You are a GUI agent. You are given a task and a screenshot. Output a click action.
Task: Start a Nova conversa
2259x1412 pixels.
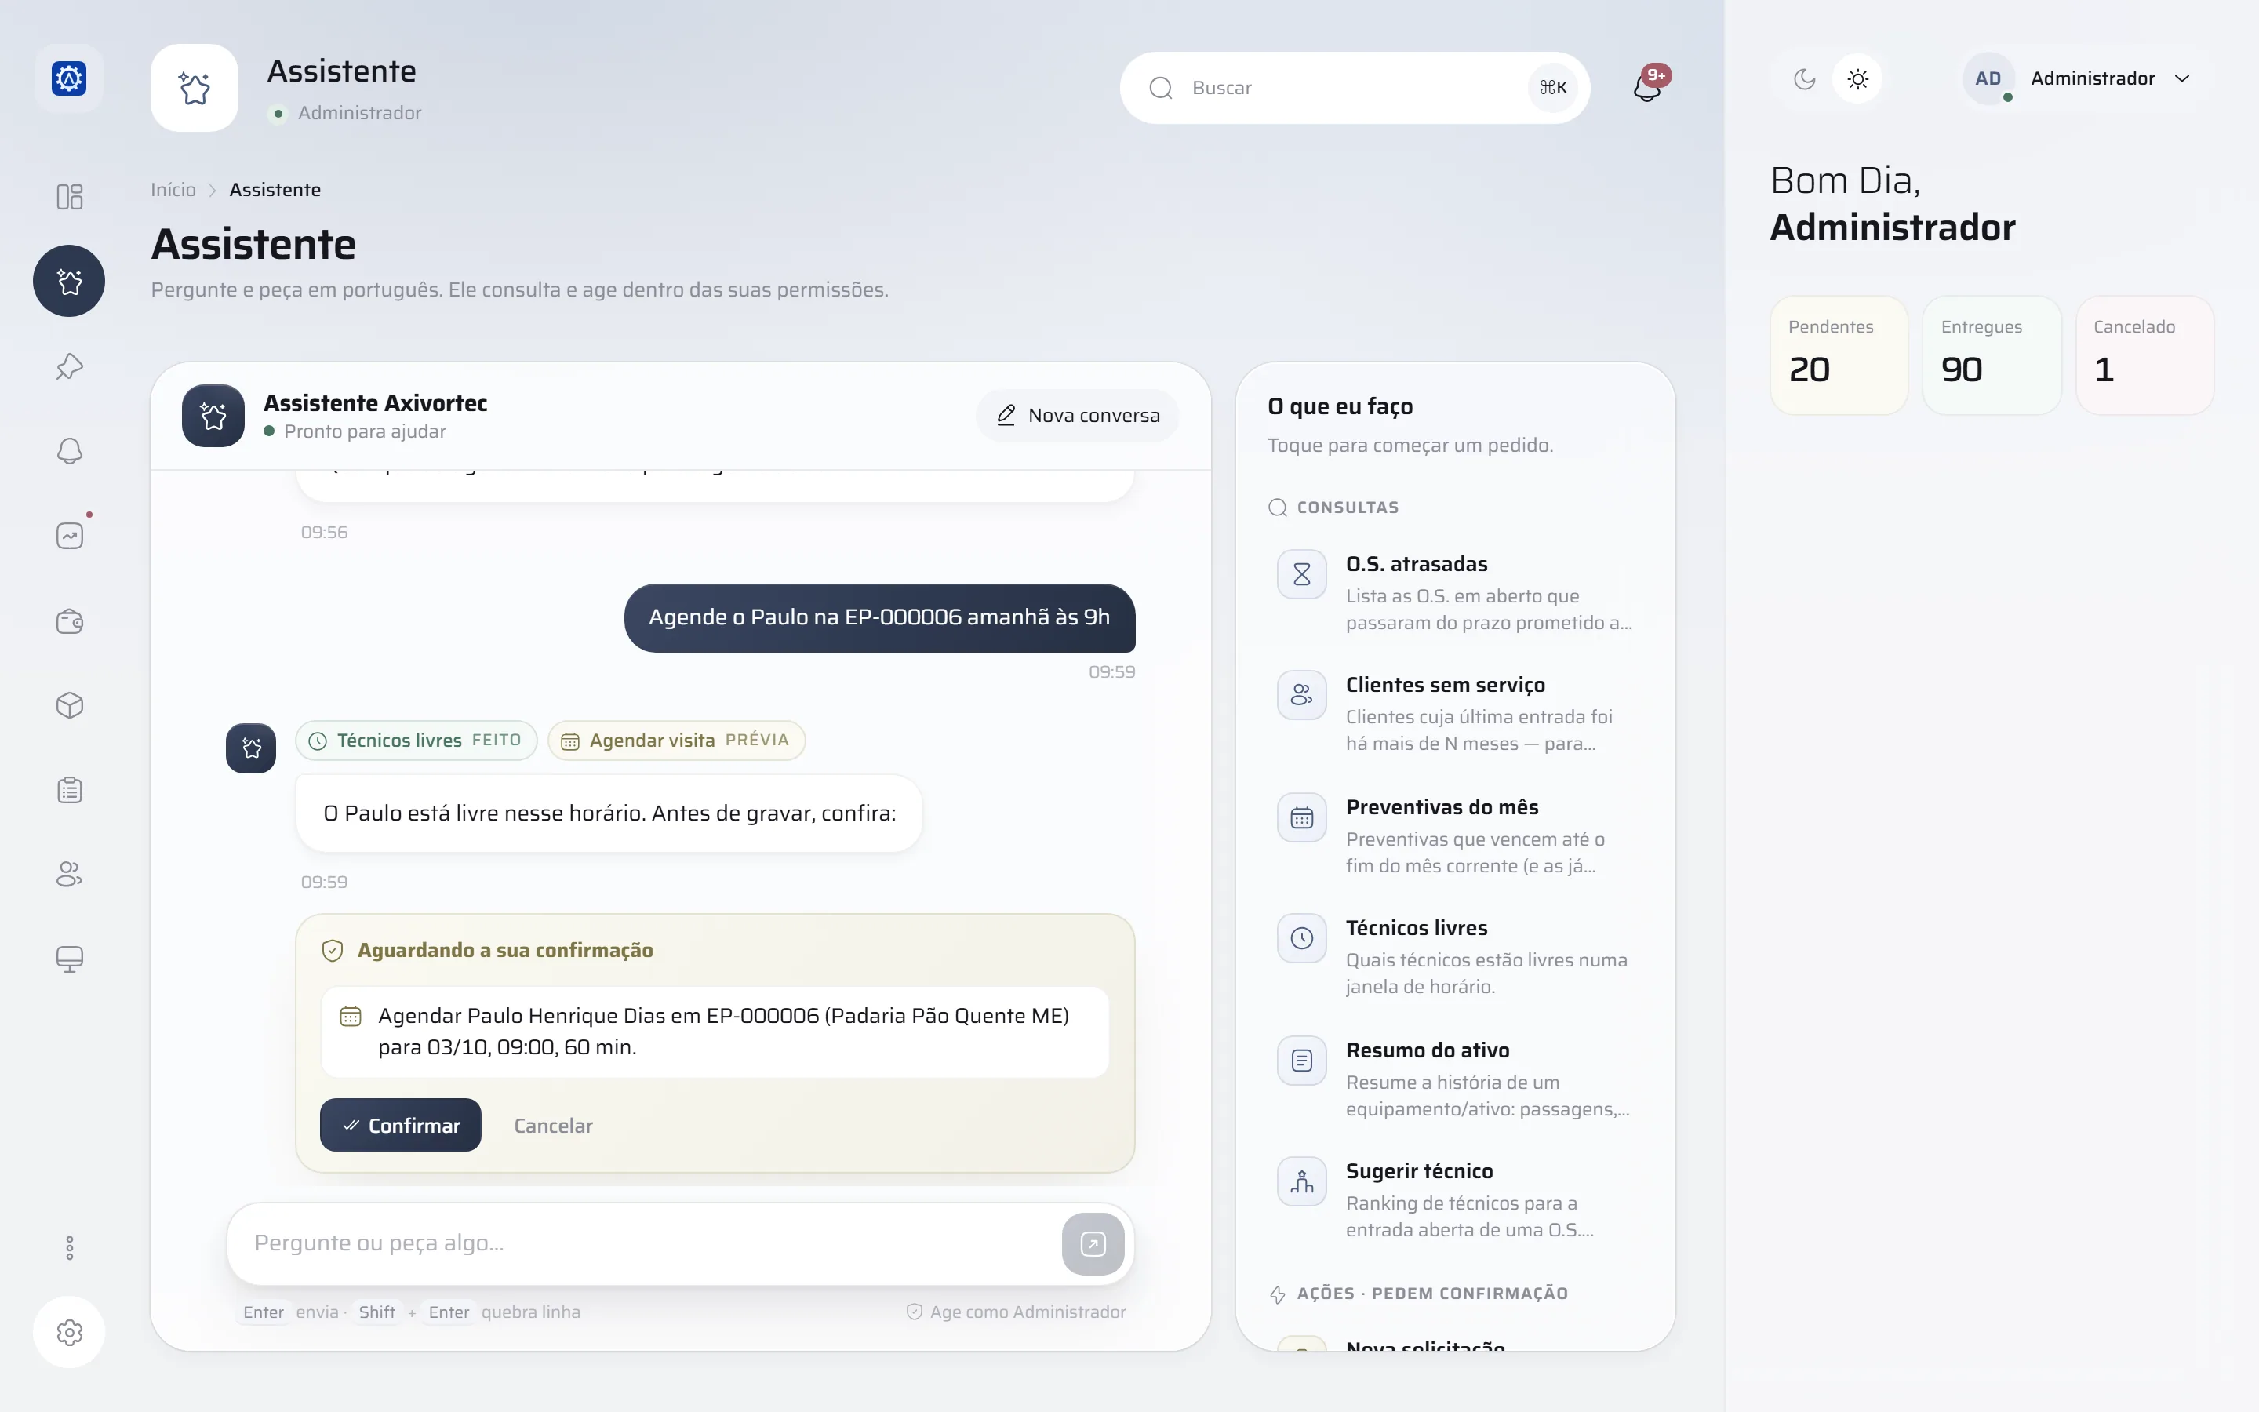(x=1077, y=416)
